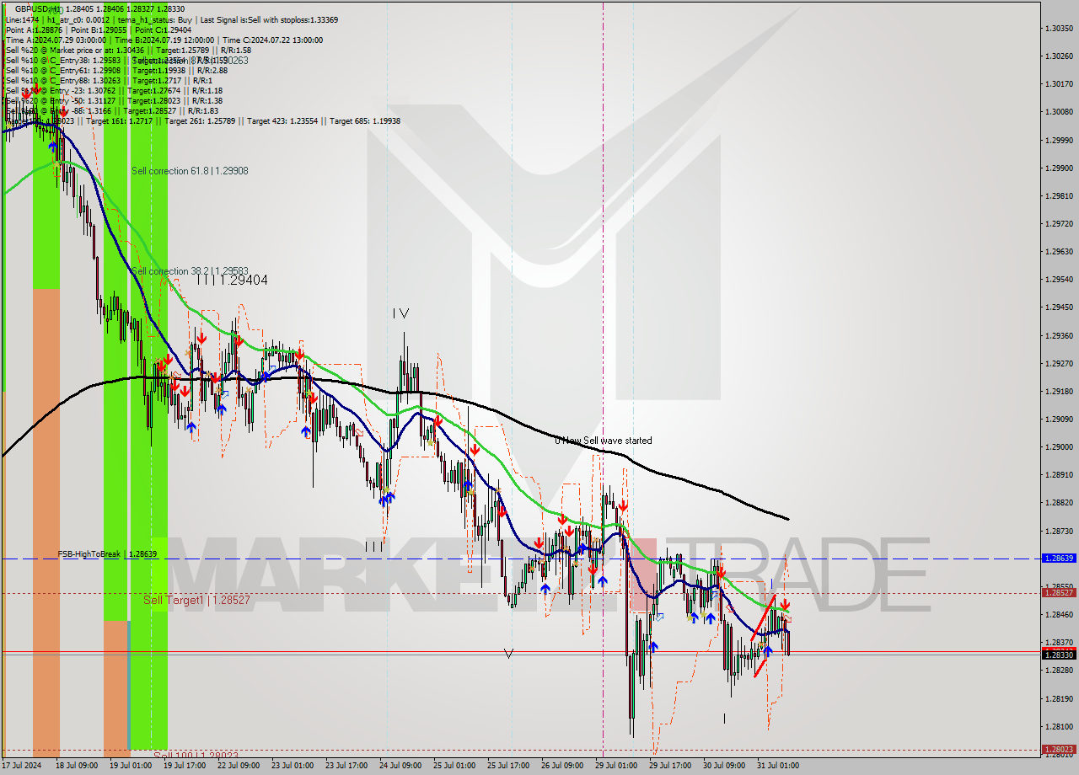Click price level 1.29270 on the axis
1079x775 pixels.
pos(1059,363)
